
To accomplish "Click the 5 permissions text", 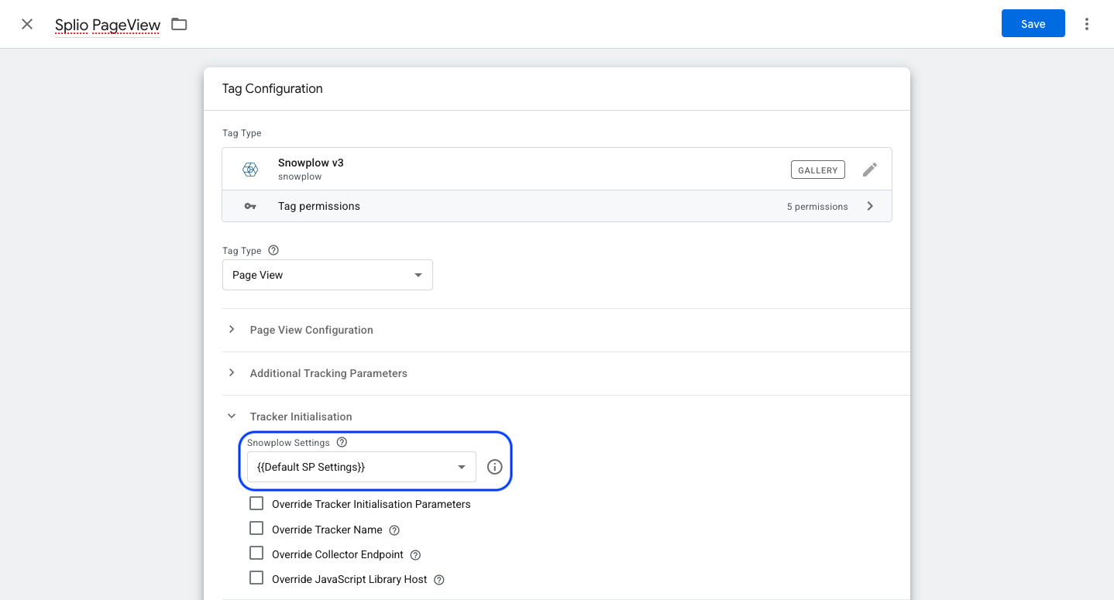I will 817,207.
